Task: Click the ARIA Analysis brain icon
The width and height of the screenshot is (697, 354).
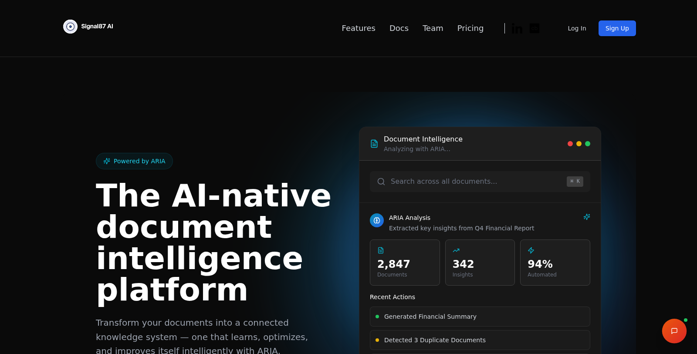Action: [x=377, y=220]
